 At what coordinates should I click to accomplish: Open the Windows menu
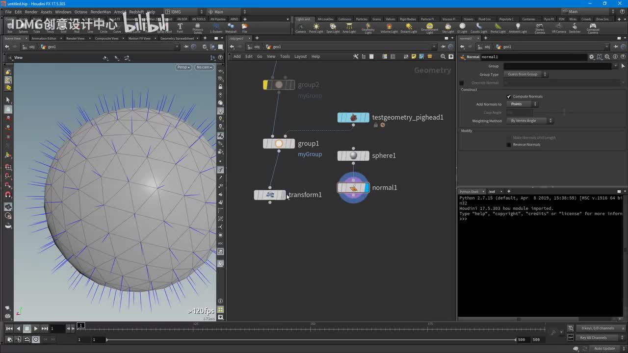(63, 12)
